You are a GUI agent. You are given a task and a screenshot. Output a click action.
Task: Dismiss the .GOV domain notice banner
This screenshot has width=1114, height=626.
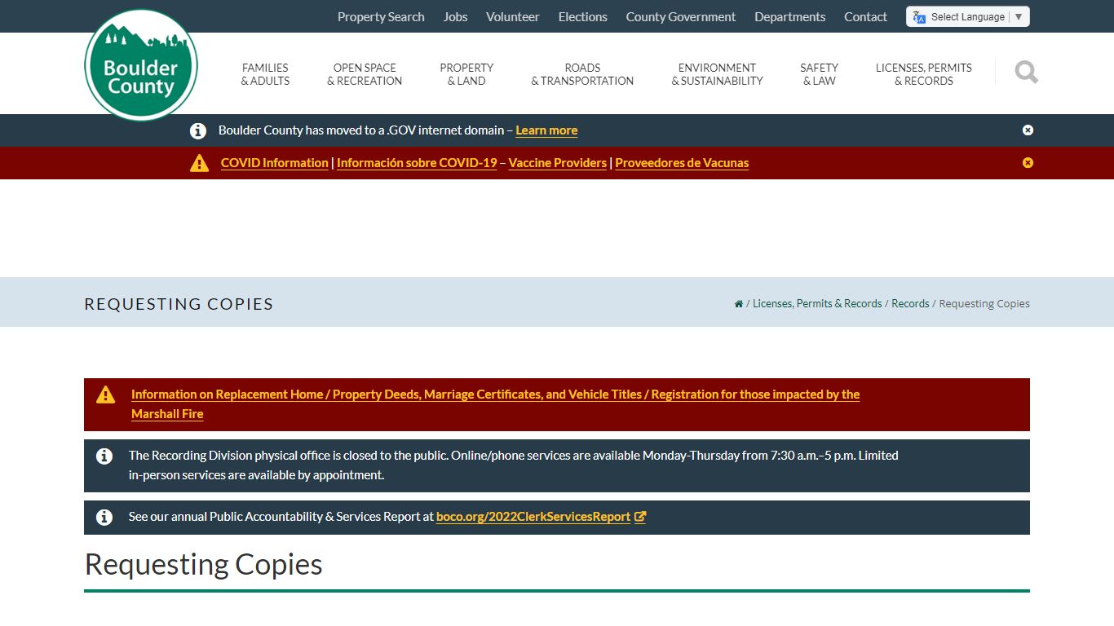1028,130
